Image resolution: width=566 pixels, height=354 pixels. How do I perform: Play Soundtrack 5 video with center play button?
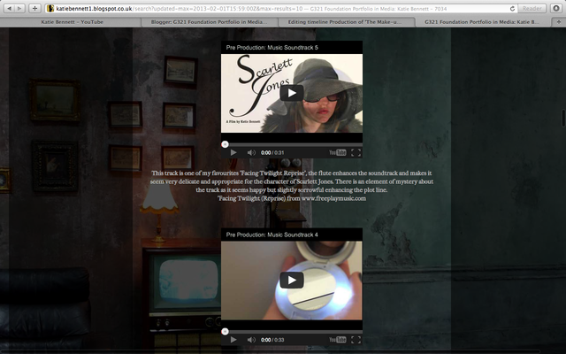[291, 93]
